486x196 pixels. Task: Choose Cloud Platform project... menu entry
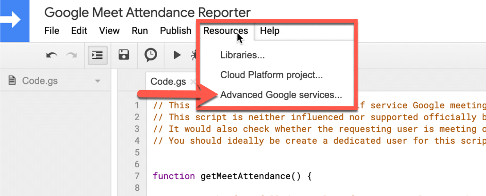[x=271, y=75]
